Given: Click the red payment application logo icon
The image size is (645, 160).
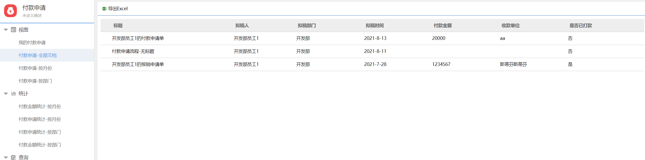Looking at the screenshot, I should tap(10, 11).
